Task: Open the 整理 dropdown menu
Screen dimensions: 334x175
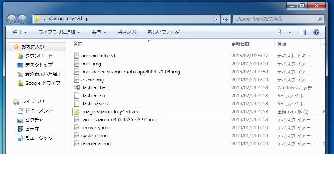Action: pos(19,32)
